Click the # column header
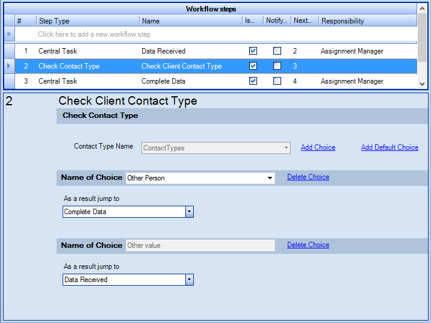The image size is (431, 323). [x=25, y=21]
